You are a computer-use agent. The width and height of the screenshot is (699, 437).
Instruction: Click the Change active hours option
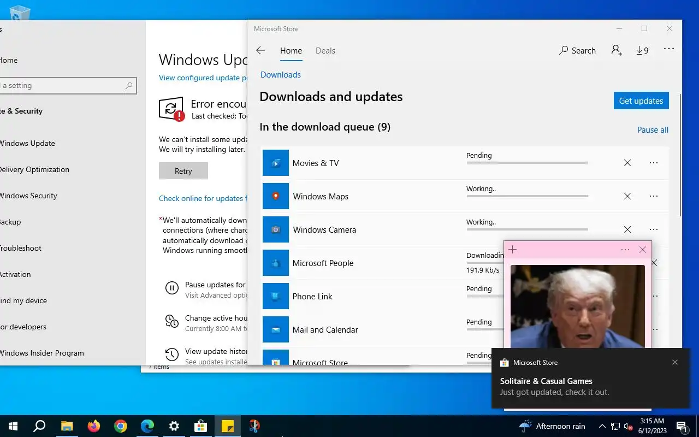tap(206, 323)
